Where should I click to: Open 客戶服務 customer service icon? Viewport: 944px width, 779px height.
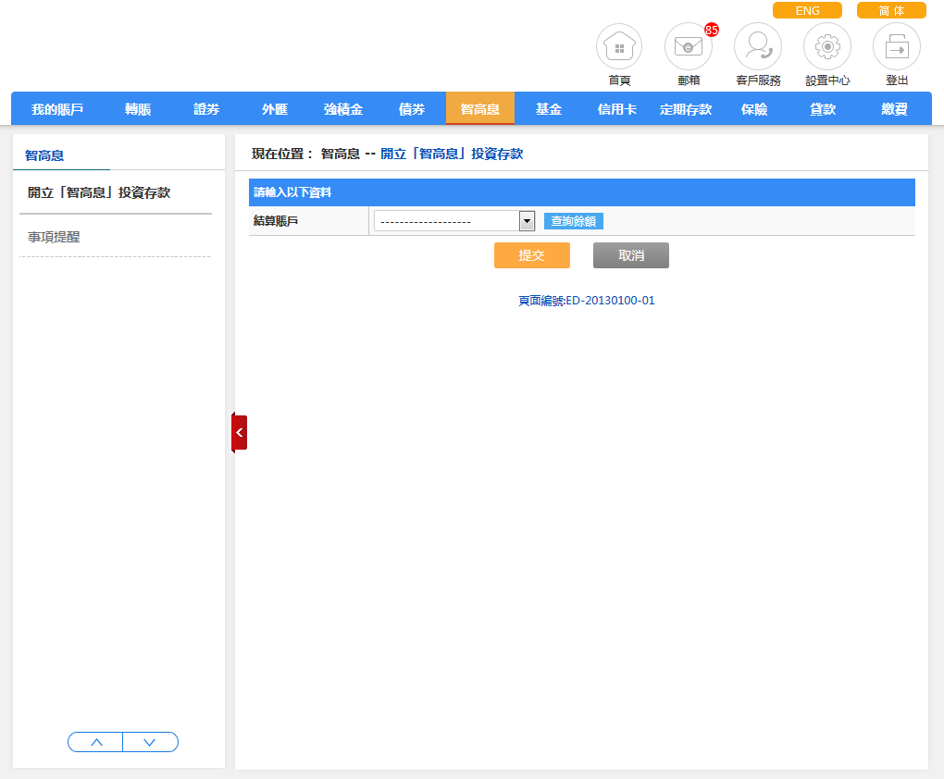757,47
